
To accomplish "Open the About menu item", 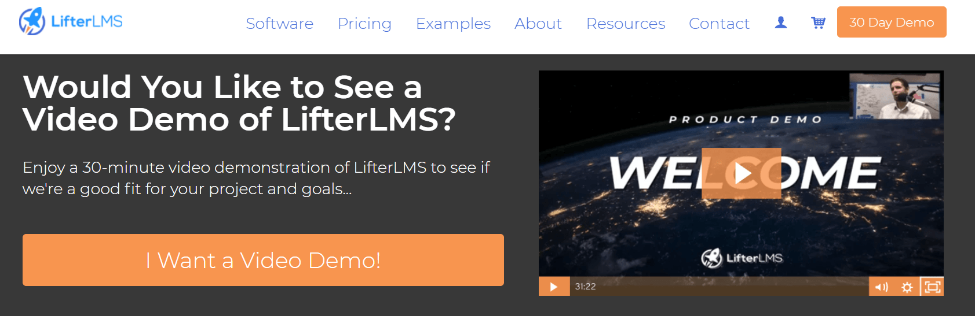I will pos(538,24).
